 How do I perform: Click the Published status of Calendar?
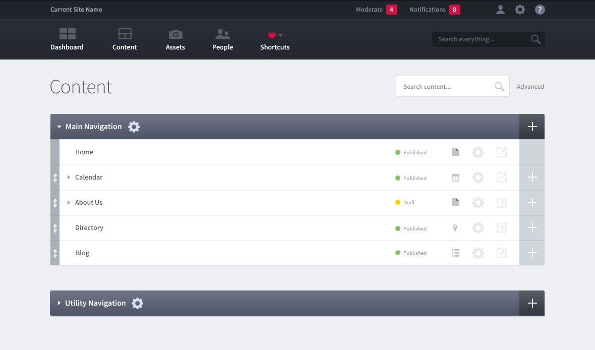(410, 178)
